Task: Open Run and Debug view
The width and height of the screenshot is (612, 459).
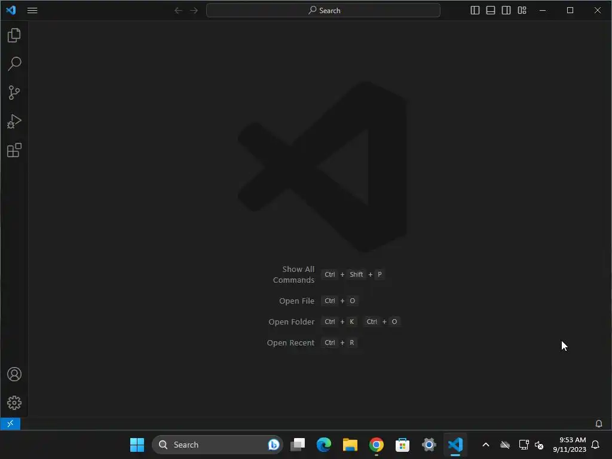Action: pyautogui.click(x=14, y=121)
